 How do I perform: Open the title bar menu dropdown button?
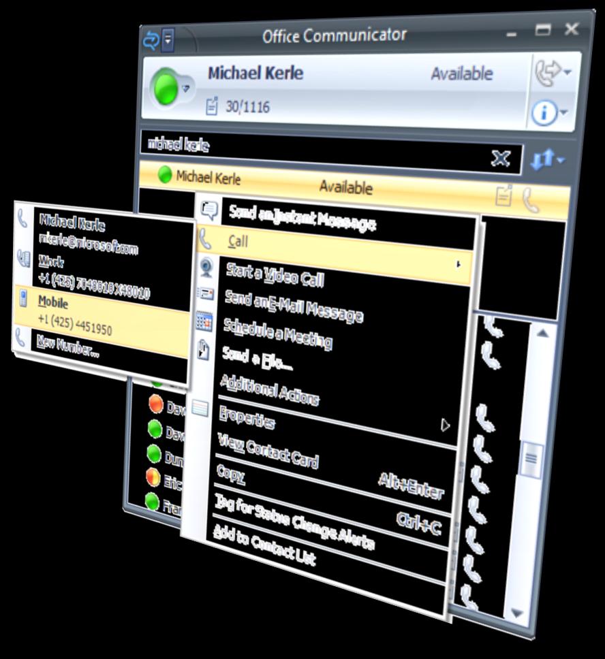168,40
